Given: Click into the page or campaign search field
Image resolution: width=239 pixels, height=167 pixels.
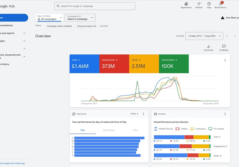Looking at the screenshot, I should tap(95, 6).
